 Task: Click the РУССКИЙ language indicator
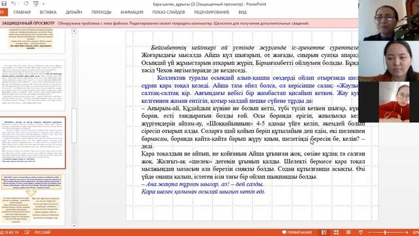tap(43, 232)
